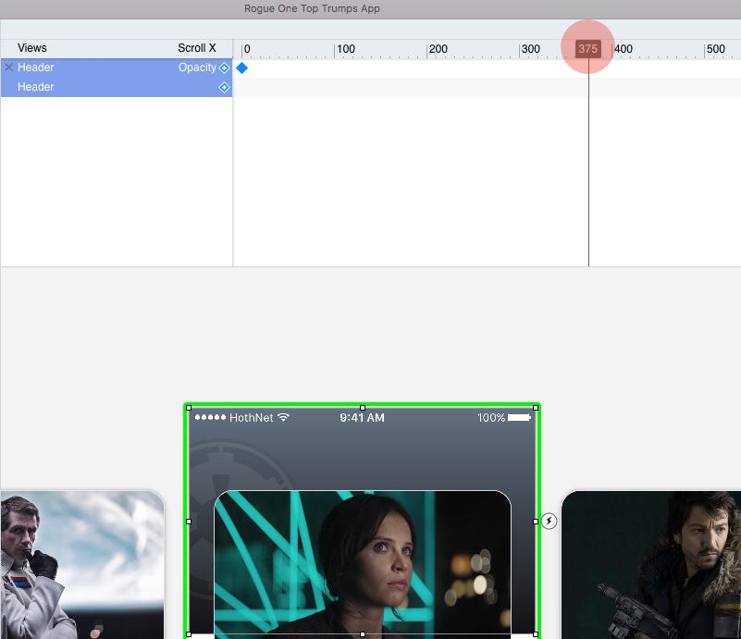This screenshot has height=639, width=741.
Task: Click the HothNet carrier label
Action: click(251, 417)
